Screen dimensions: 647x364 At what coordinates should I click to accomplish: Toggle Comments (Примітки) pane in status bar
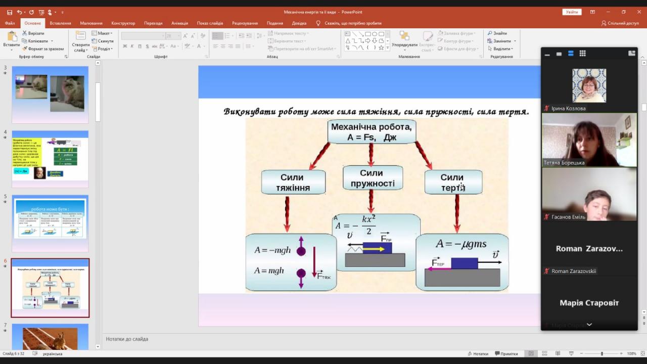click(506, 354)
